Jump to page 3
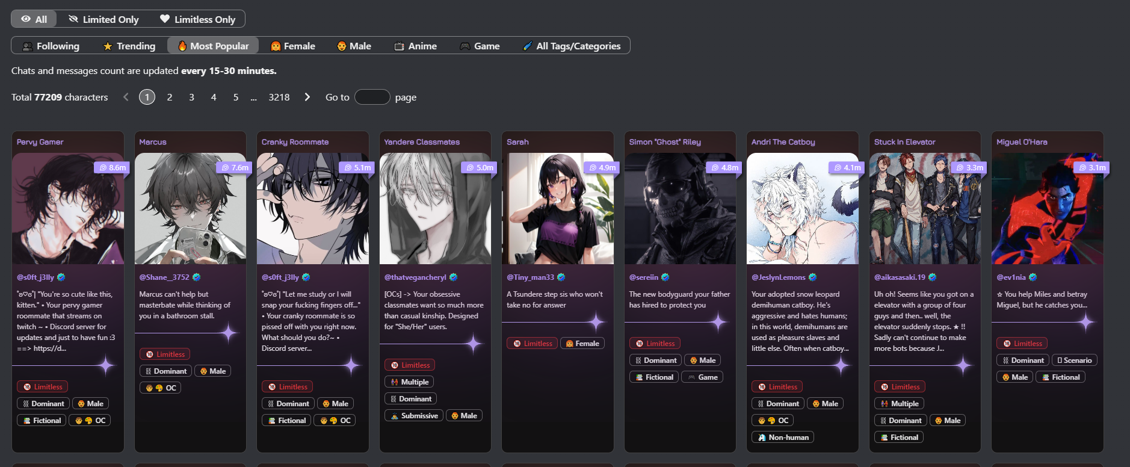This screenshot has height=467, width=1130. click(x=191, y=97)
